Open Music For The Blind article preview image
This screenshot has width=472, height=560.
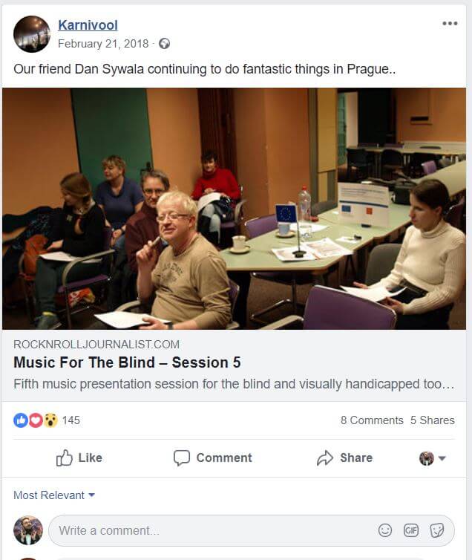click(234, 209)
